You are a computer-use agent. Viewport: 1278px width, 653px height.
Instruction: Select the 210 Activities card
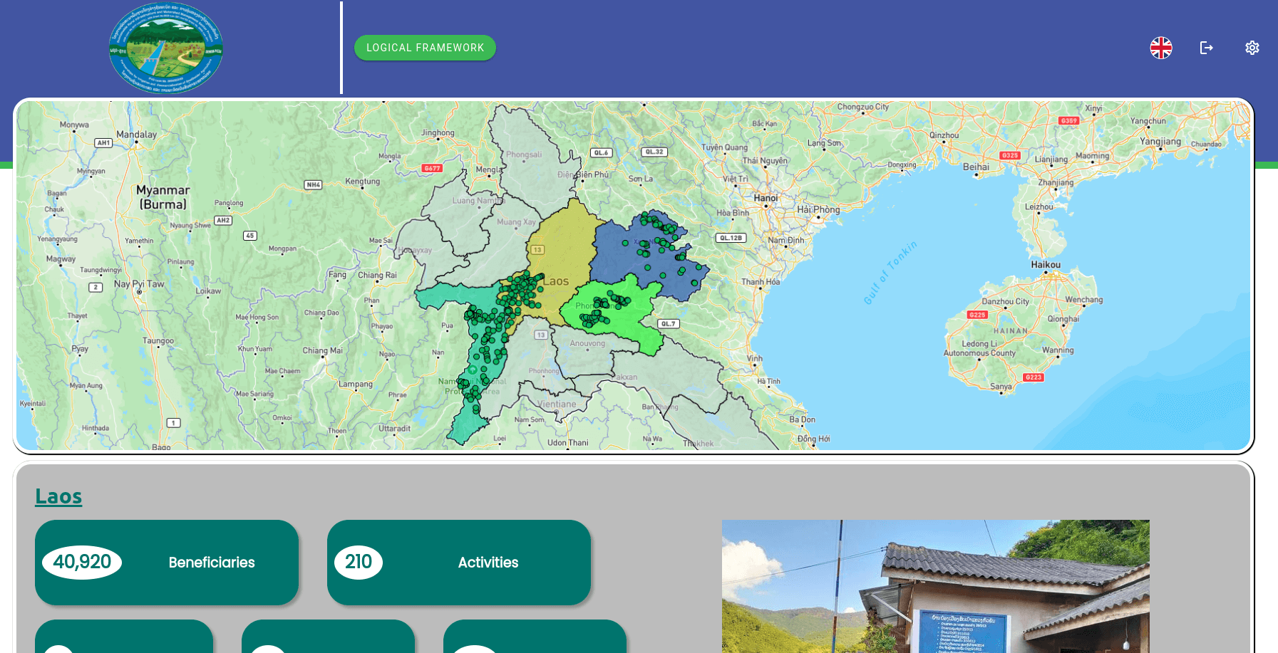[x=459, y=563]
